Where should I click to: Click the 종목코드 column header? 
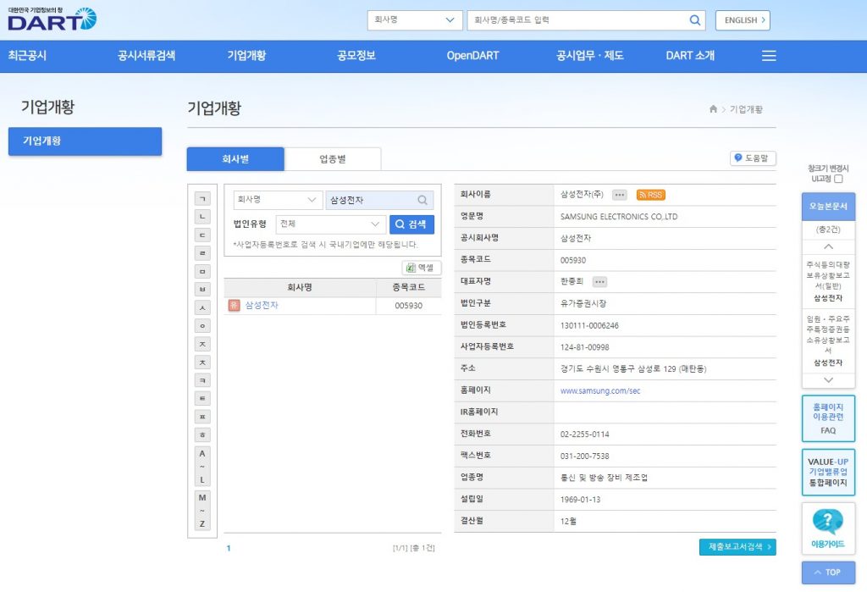point(409,287)
